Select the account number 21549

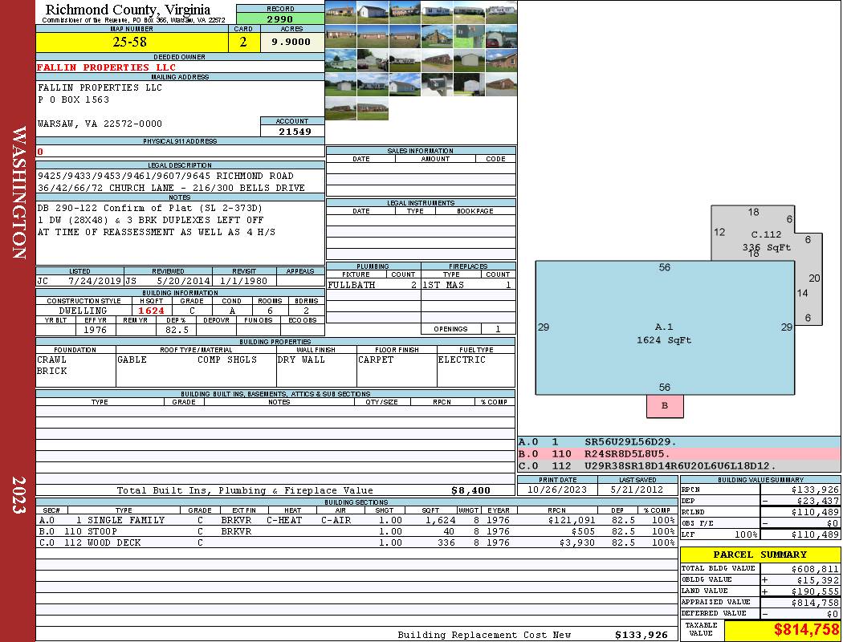click(295, 131)
